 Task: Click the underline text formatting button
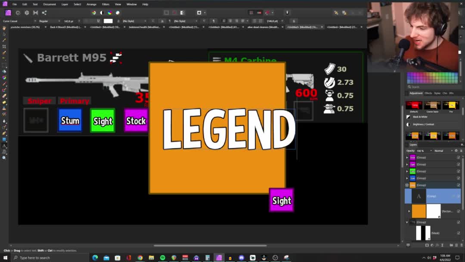coord(98,21)
